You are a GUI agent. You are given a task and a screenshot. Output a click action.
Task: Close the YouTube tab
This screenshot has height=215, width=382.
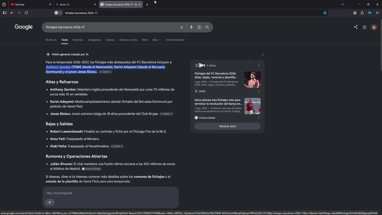[50, 4]
